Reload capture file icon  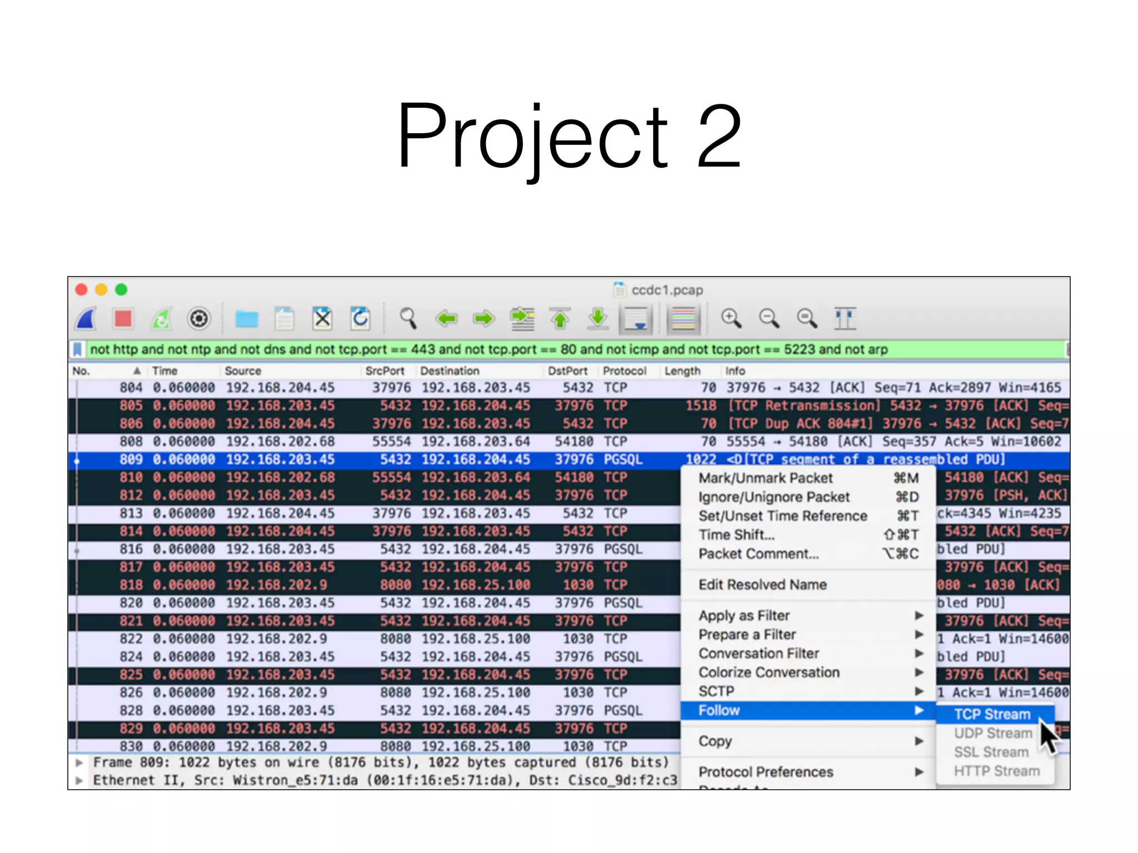[x=360, y=319]
